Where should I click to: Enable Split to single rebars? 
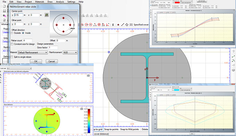12,57
